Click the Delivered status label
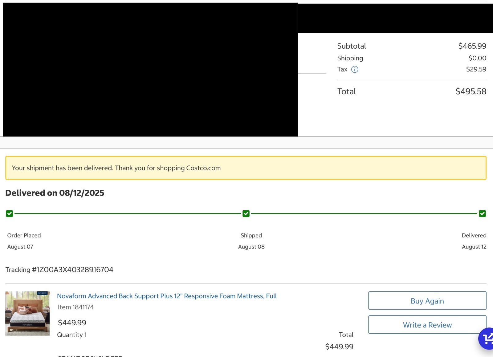The width and height of the screenshot is (493, 357). click(474, 235)
